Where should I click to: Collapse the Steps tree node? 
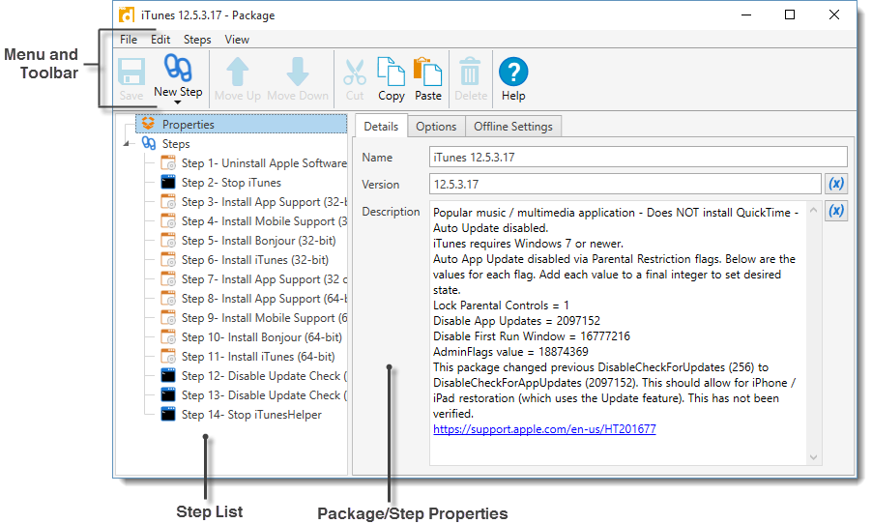point(126,144)
